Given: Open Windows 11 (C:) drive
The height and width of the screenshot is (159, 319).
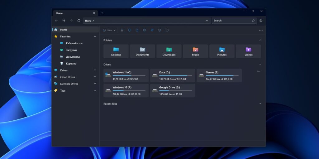Looking at the screenshot, I should [x=126, y=75].
